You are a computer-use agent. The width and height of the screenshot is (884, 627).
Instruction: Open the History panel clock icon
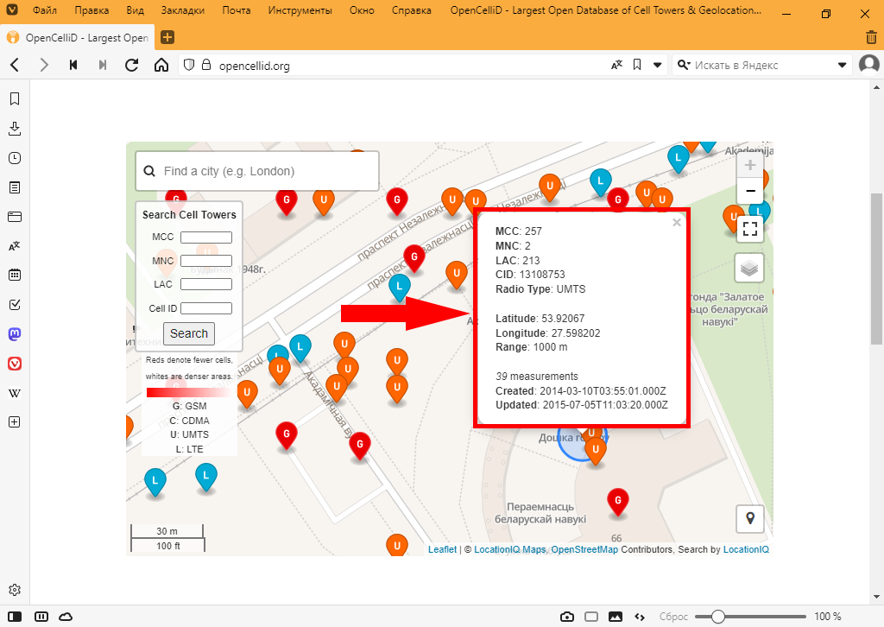[14, 158]
